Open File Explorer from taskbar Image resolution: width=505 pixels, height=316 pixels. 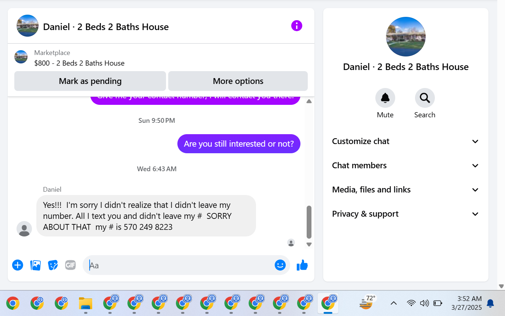(x=86, y=303)
